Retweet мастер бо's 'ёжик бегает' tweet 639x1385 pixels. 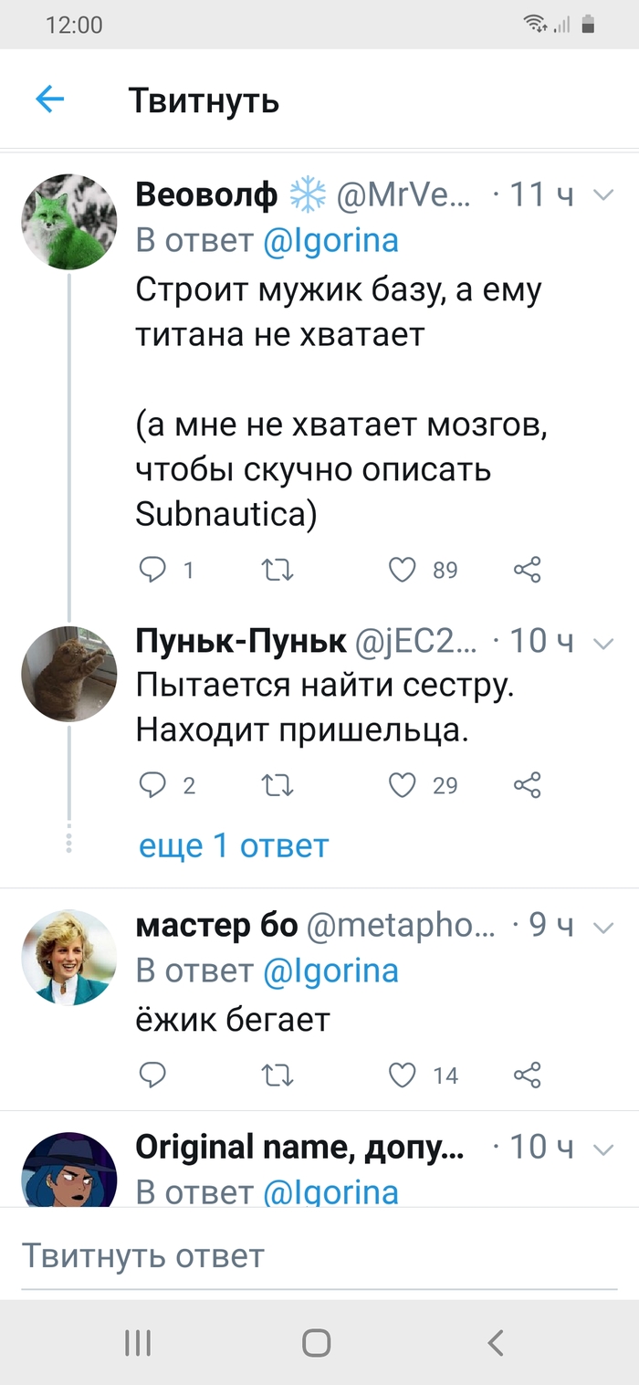pos(277,1075)
